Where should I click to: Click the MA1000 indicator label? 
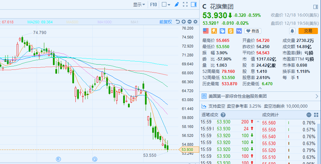[x=105, y=22]
